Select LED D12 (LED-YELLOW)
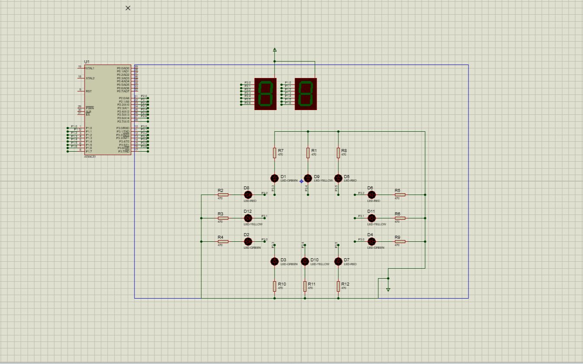The height and width of the screenshot is (364, 583). (248, 218)
